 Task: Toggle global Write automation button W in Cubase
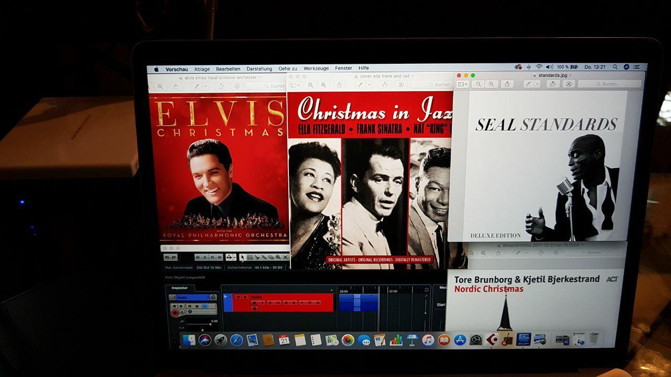(x=220, y=257)
